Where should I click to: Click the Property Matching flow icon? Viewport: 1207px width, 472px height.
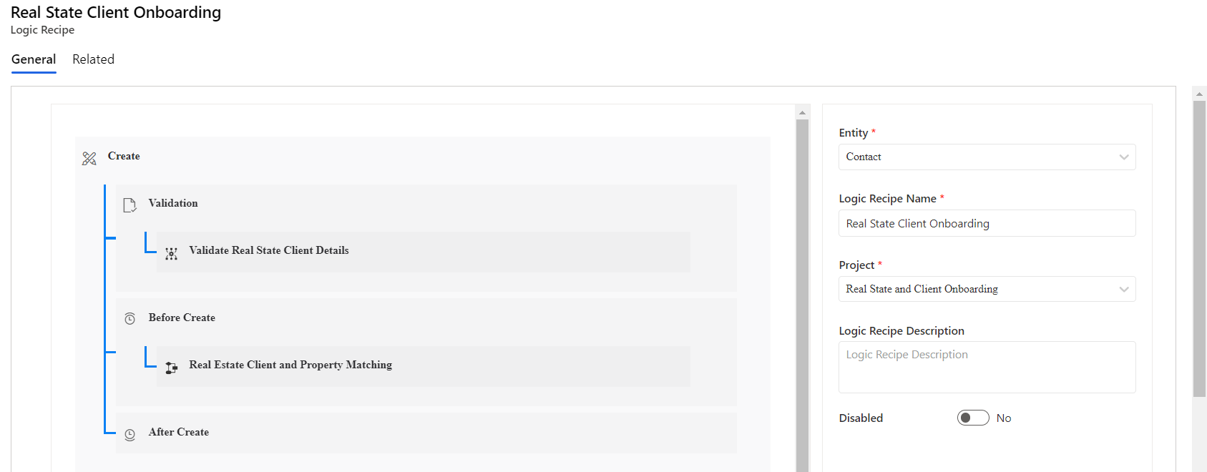coord(171,368)
